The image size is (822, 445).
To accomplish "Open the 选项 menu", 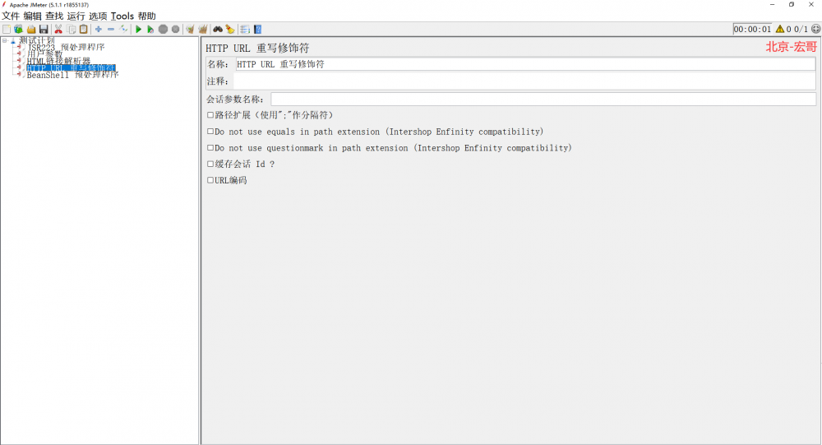I will [98, 16].
